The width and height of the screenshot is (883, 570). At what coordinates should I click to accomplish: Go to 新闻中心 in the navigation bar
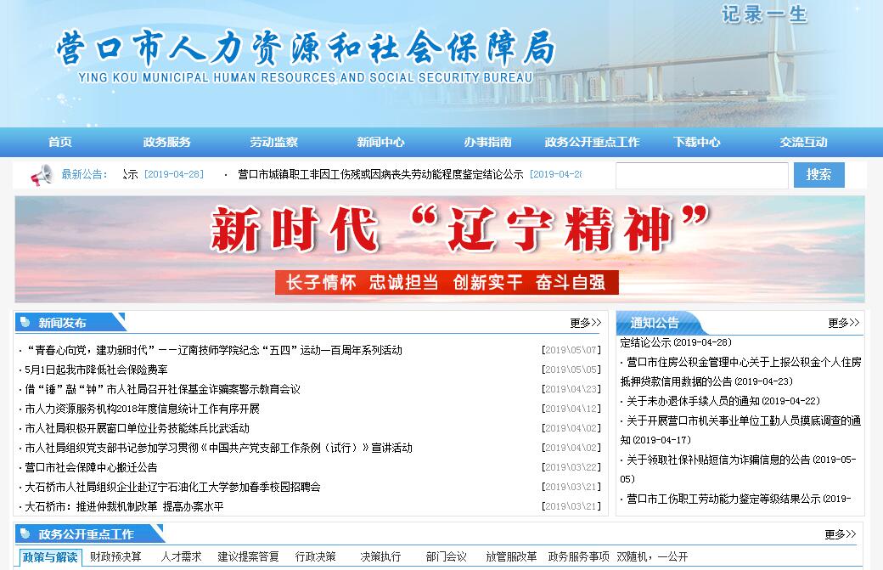point(380,142)
